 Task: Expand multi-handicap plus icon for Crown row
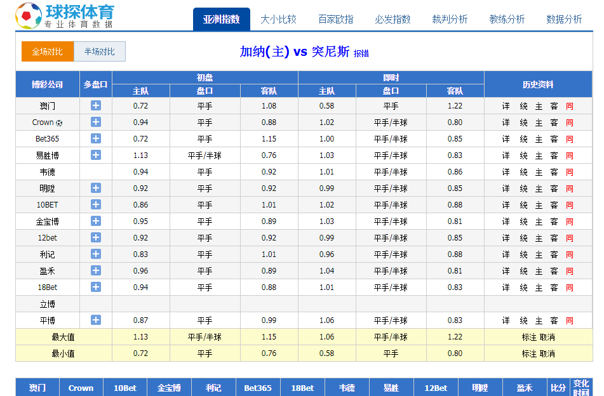tap(96, 122)
